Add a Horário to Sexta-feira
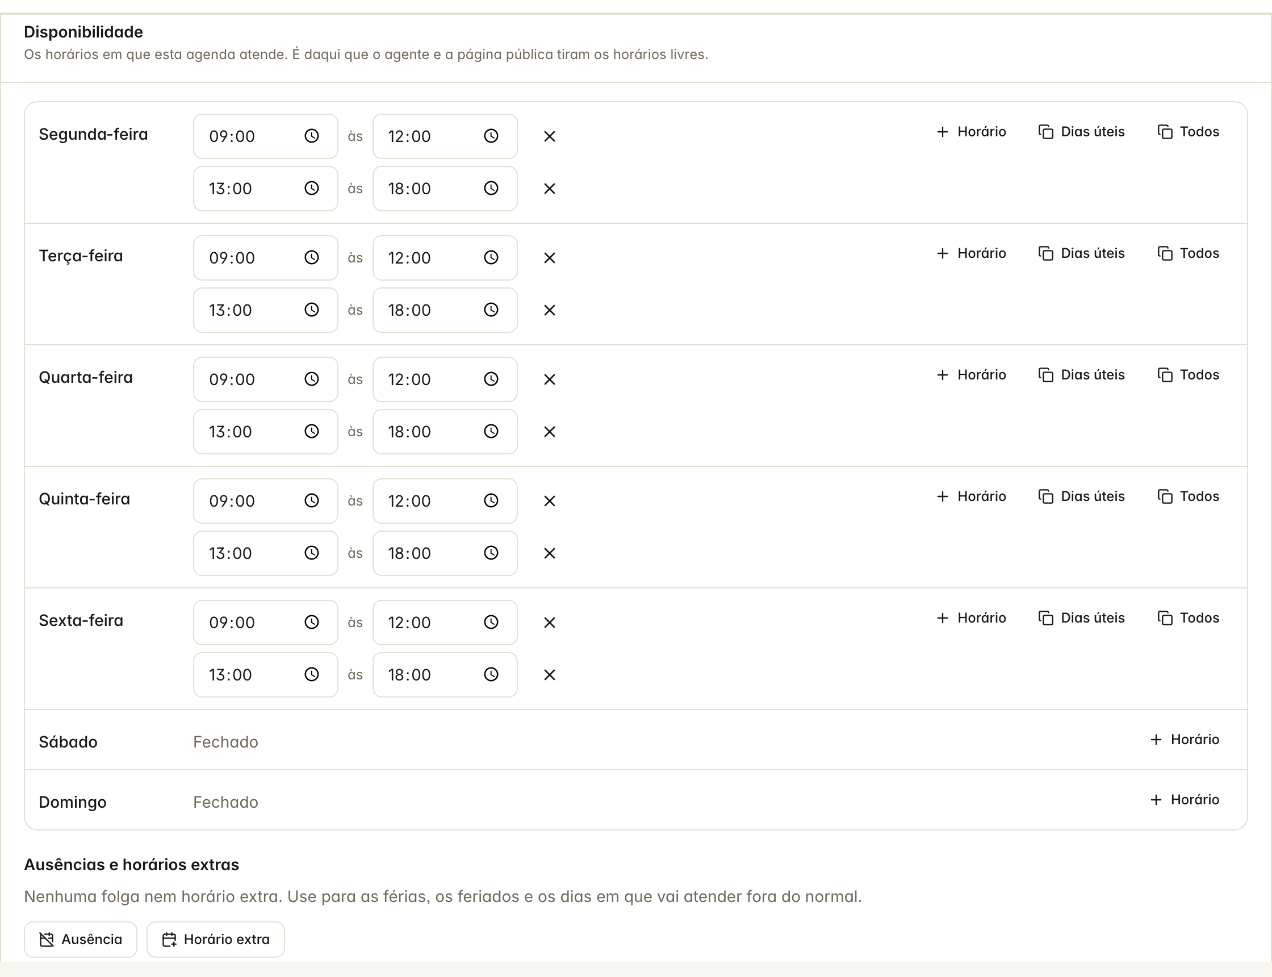Screen dimensions: 1272x977 [972, 618]
